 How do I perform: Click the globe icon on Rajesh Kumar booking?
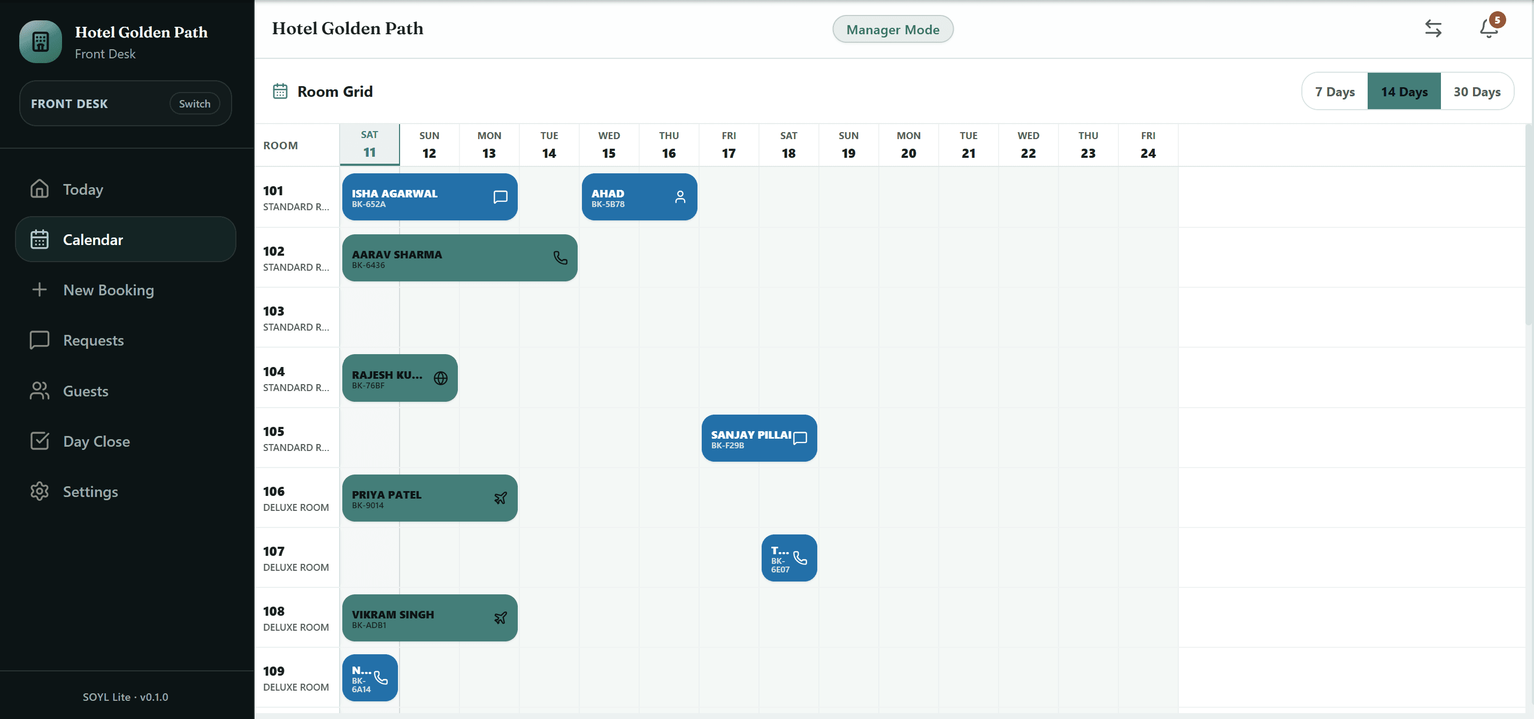441,378
